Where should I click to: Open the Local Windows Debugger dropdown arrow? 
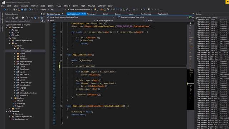(x=91, y=10)
